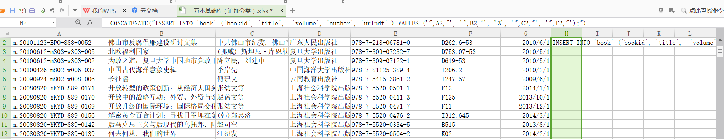Close the 一万本基础库 xlsx tab
724x139 pixels.
[282, 11]
